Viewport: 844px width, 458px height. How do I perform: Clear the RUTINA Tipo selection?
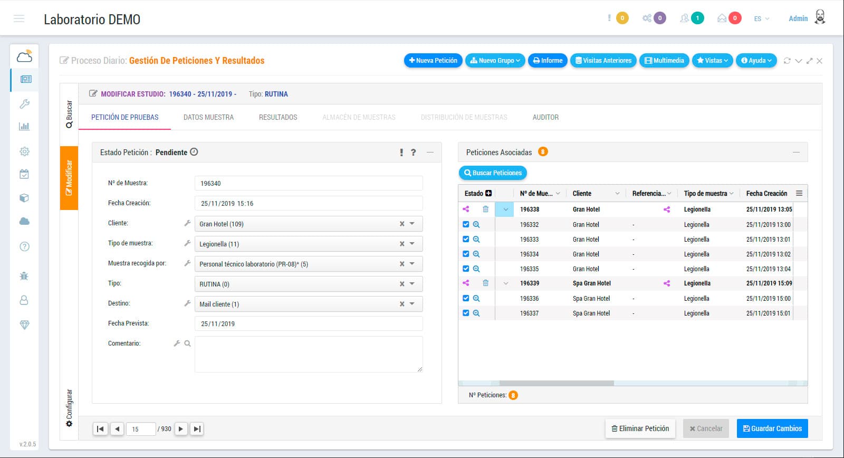[x=402, y=284]
